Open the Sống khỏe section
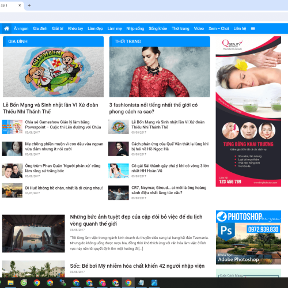The width and height of the screenshot is (288, 288). click(x=158, y=29)
